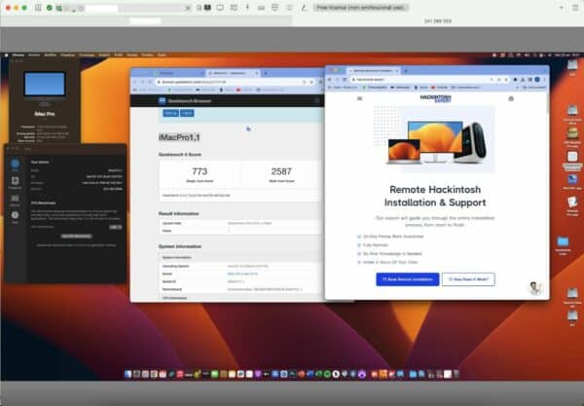This screenshot has height=406, width=584.
Task: Click the iMacPro1,1 heading
Action: [179, 137]
